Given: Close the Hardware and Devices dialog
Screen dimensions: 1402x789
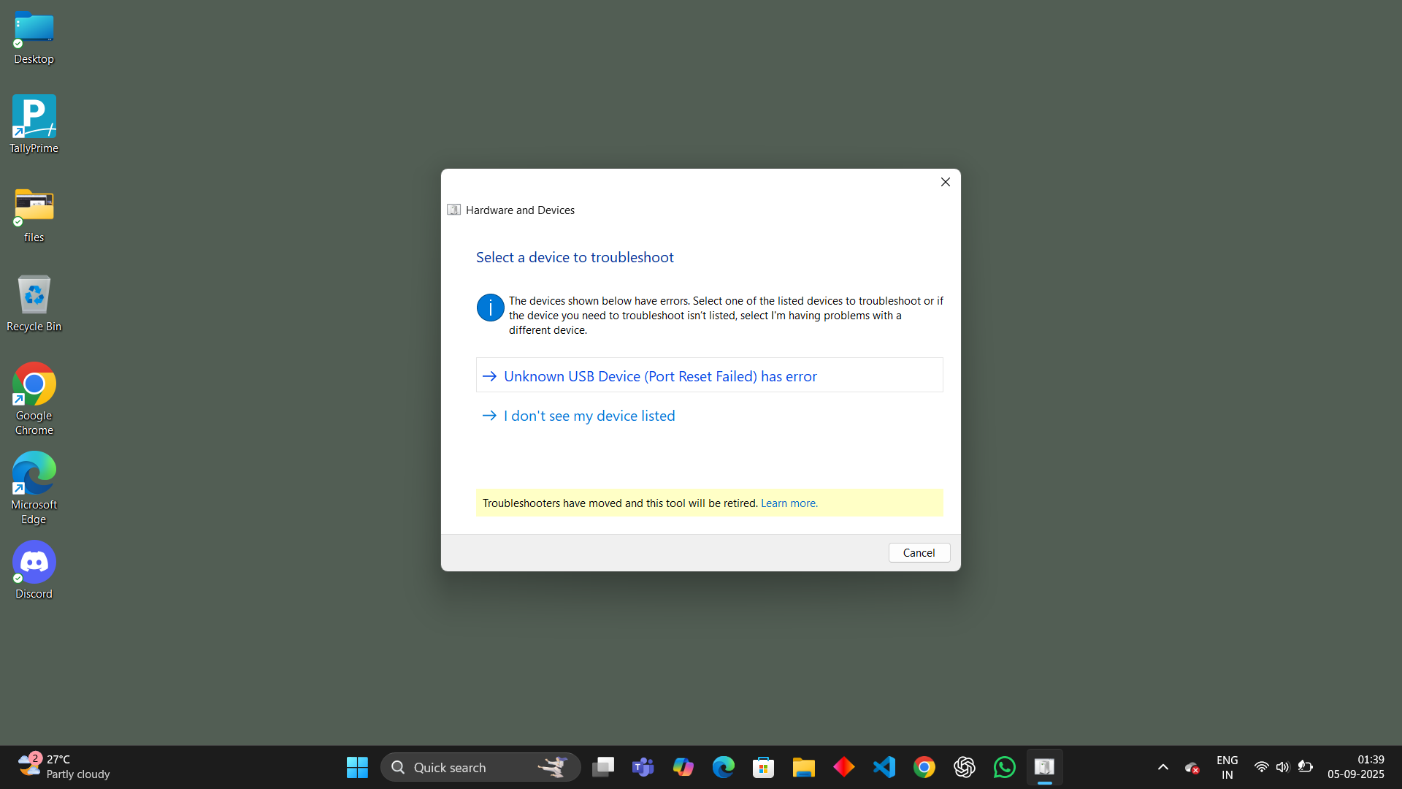Looking at the screenshot, I should [945, 182].
